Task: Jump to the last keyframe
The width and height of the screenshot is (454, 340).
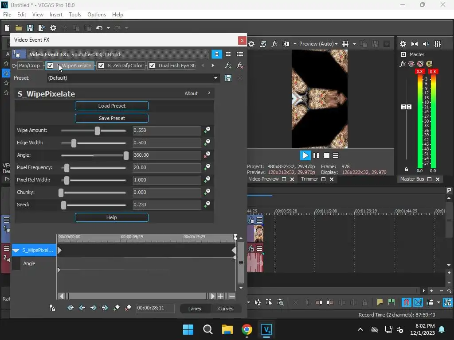Action: point(105,308)
